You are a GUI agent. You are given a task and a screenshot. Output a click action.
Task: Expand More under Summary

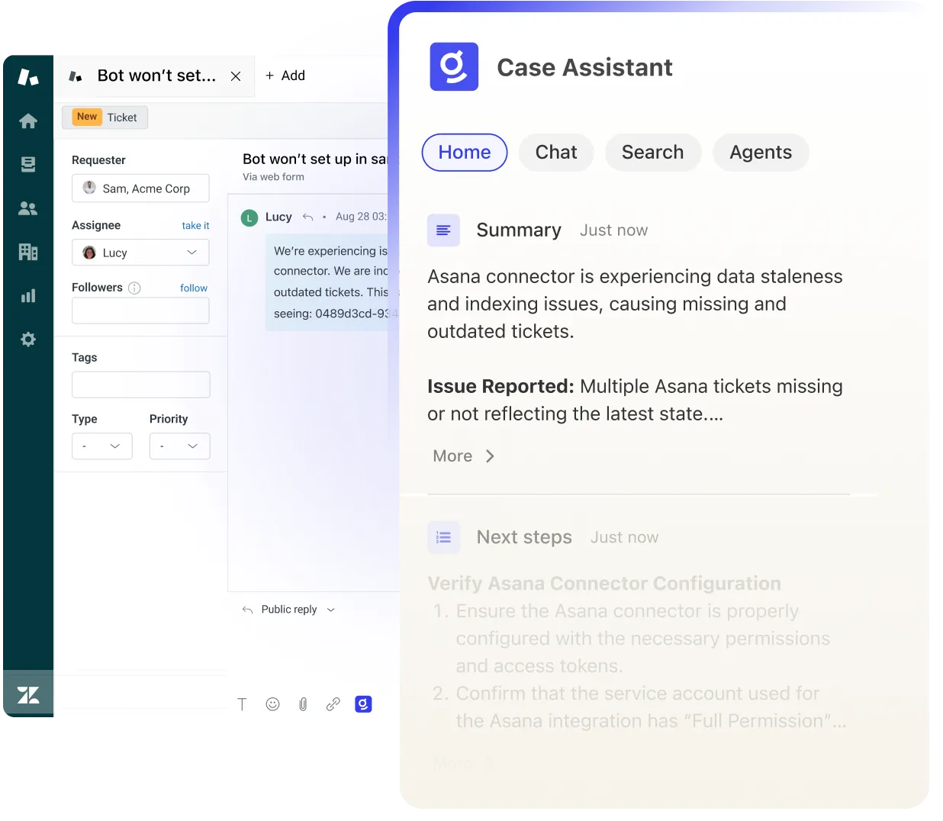(x=464, y=456)
